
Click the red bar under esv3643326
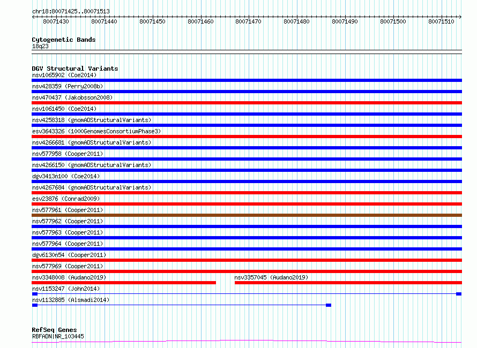click(247, 137)
